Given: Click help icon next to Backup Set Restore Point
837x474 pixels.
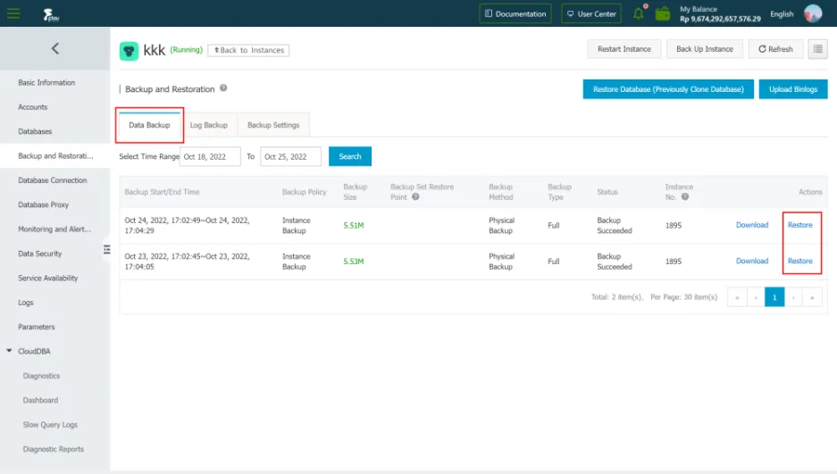Looking at the screenshot, I should [415, 196].
